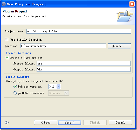The image size is (137, 130).
Task: Enable Use default location checkbox
Action: point(7,40)
